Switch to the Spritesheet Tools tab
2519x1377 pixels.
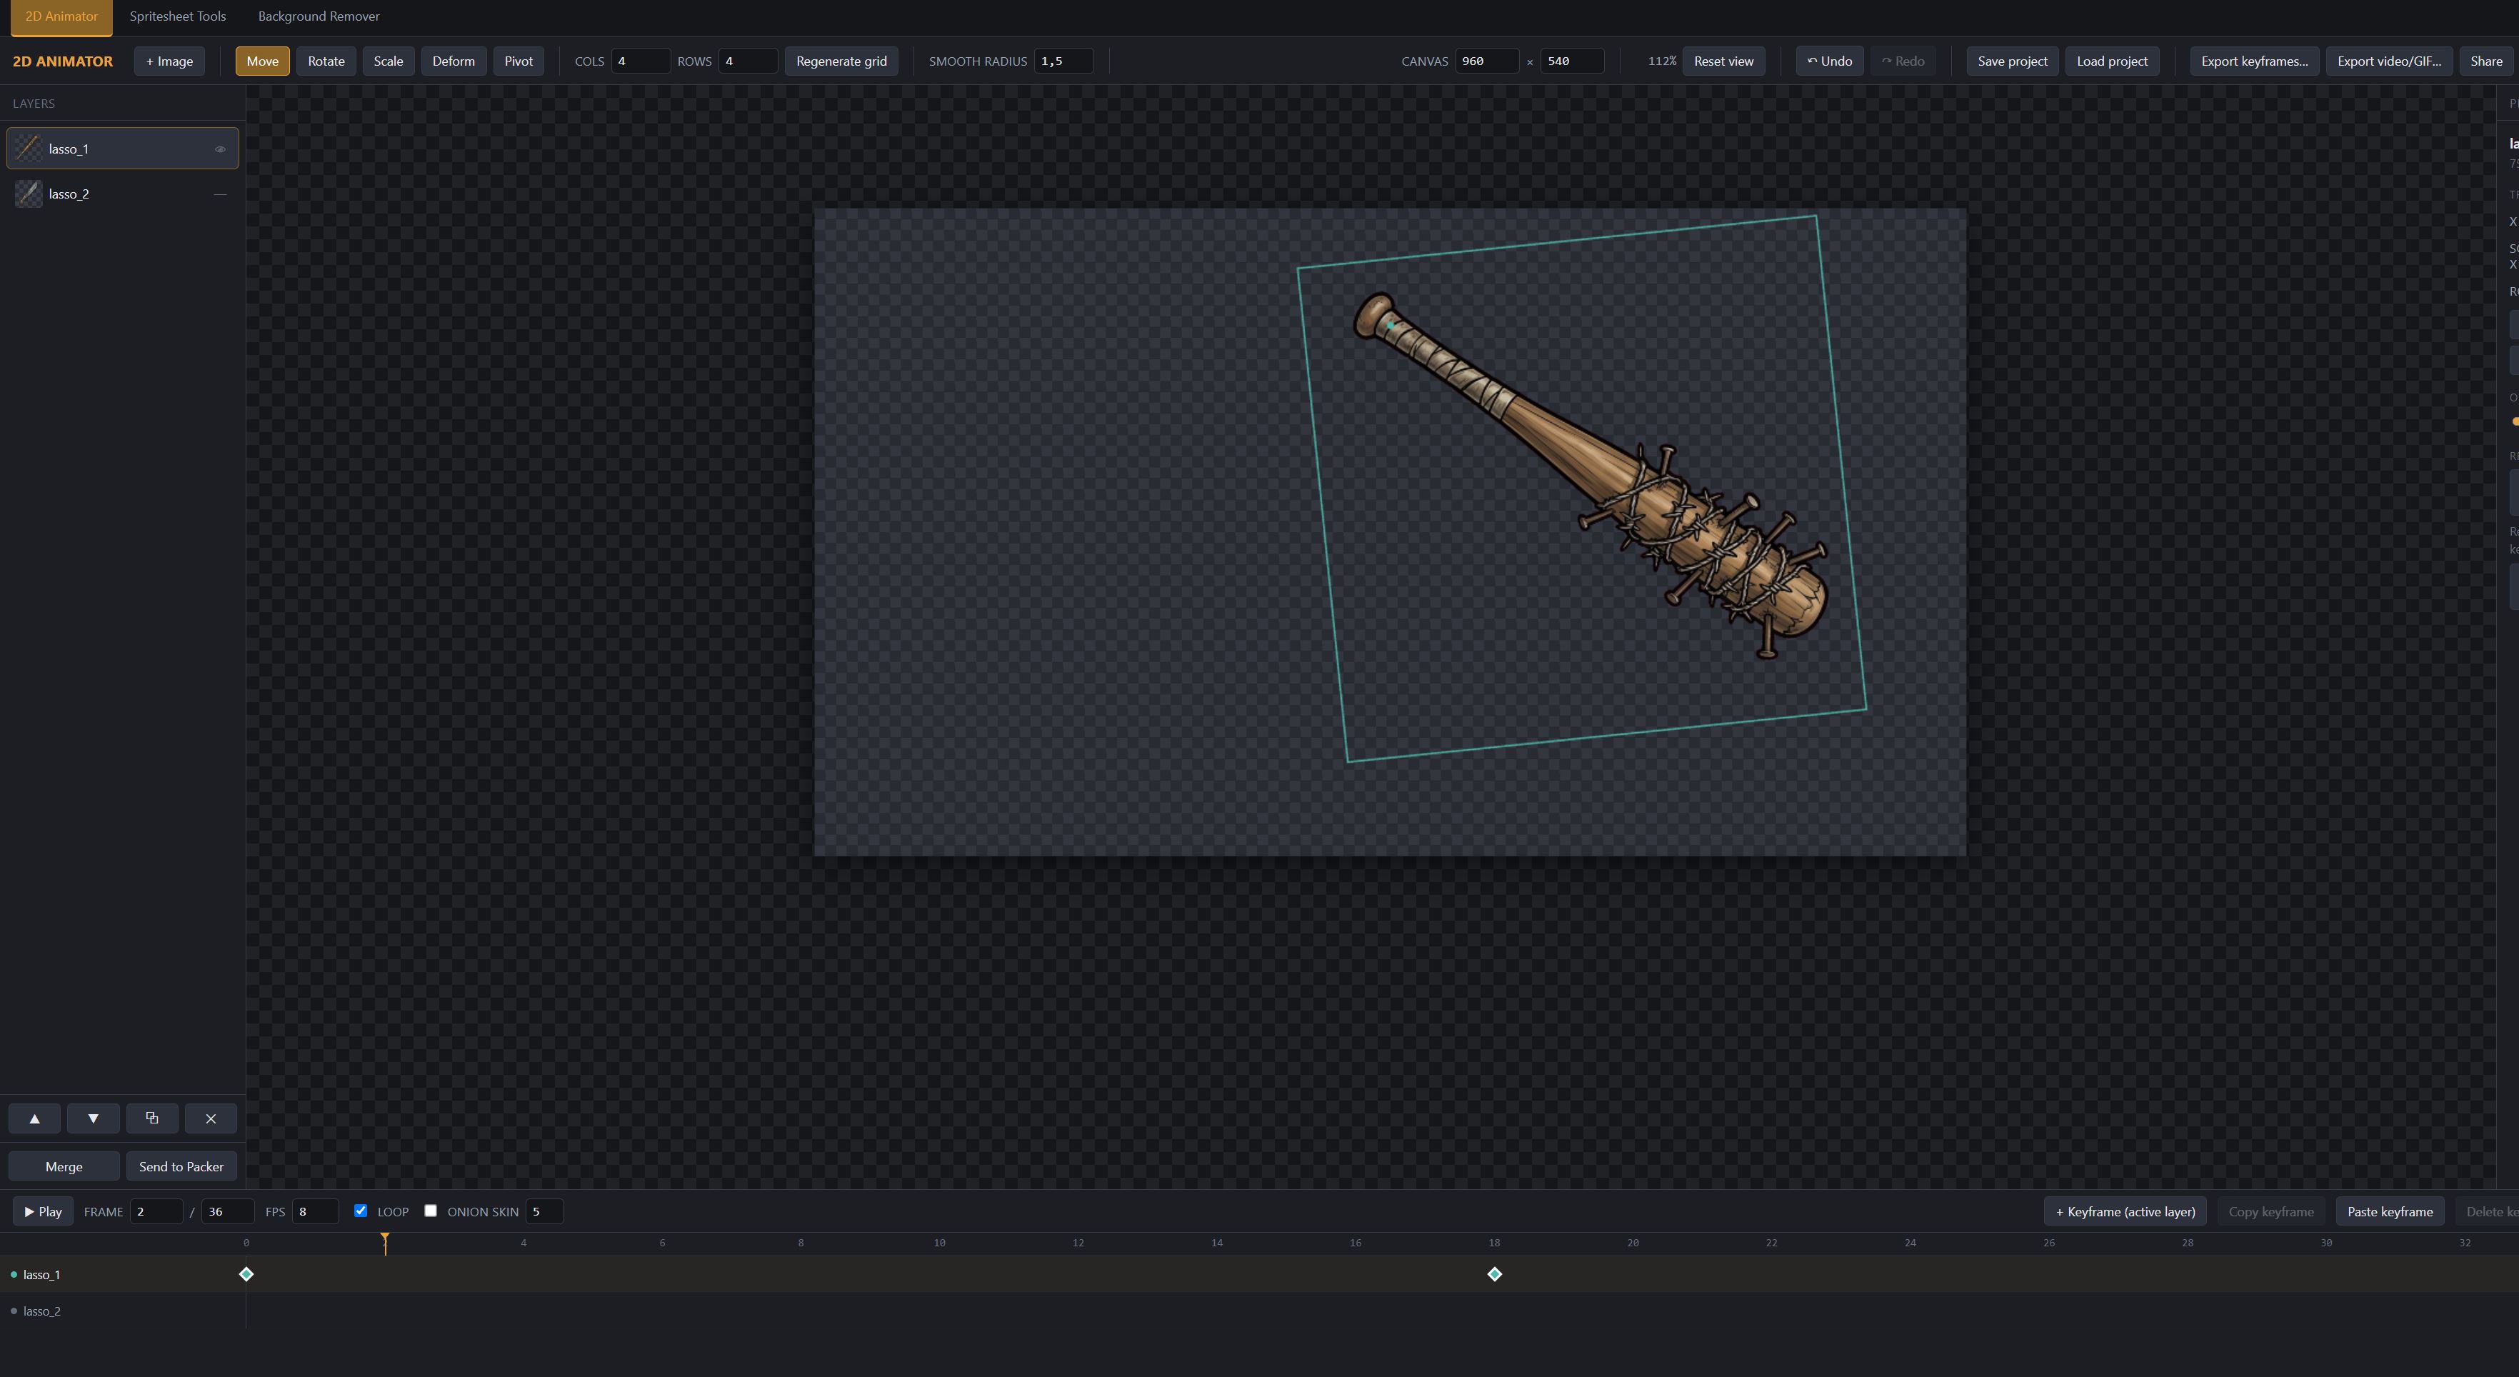(x=178, y=16)
